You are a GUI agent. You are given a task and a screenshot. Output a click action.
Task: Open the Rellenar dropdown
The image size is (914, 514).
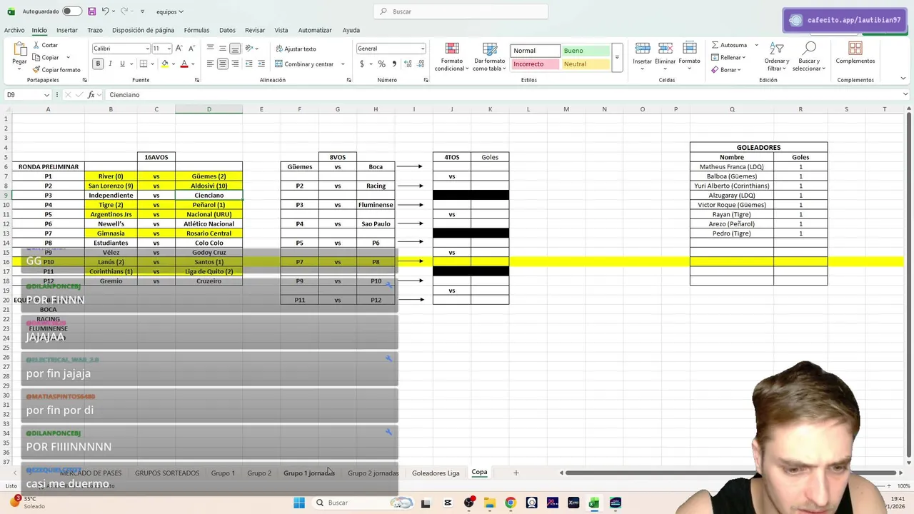point(728,57)
